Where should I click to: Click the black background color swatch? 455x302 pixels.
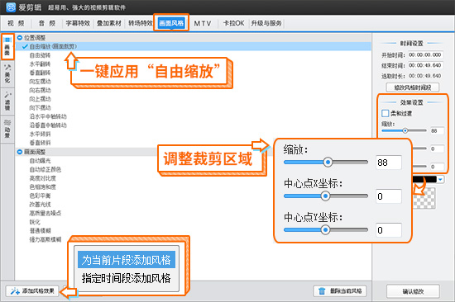click(x=424, y=180)
